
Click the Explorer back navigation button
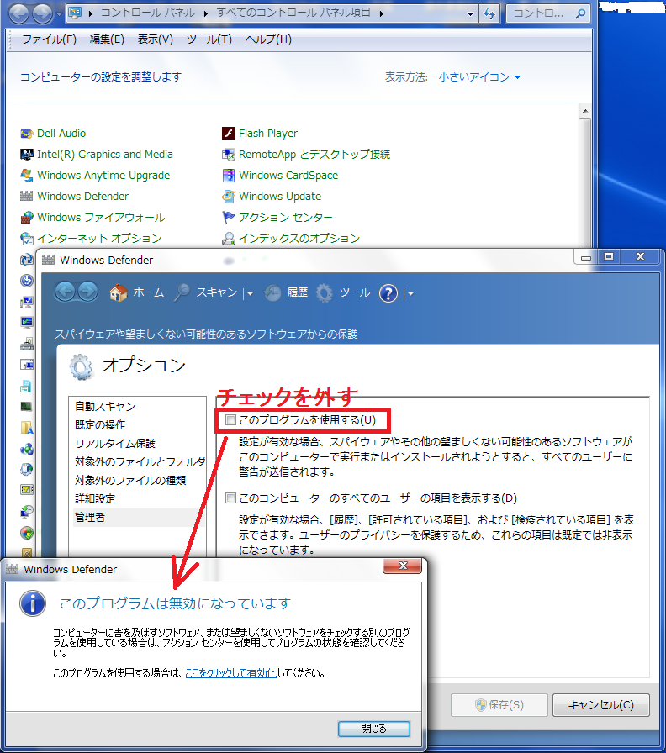pyautogui.click(x=18, y=13)
